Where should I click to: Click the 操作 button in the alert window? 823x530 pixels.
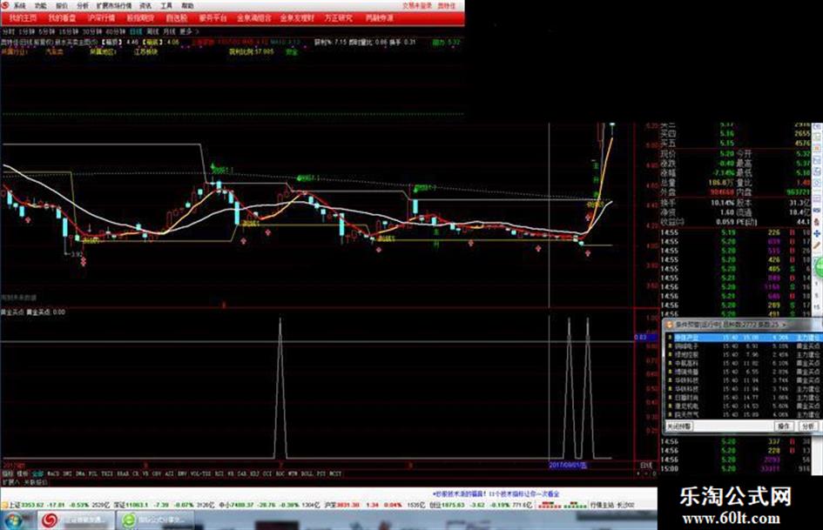tap(784, 426)
